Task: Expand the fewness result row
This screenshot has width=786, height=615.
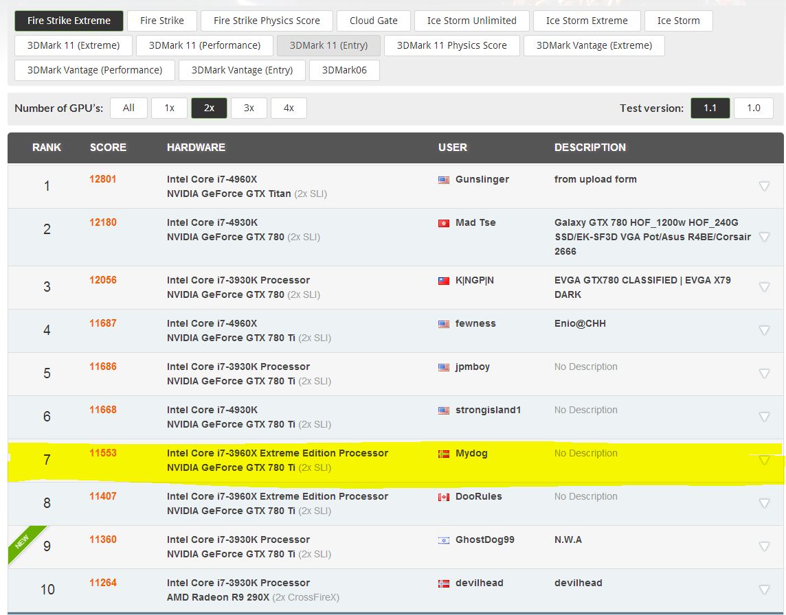Action: (x=764, y=330)
